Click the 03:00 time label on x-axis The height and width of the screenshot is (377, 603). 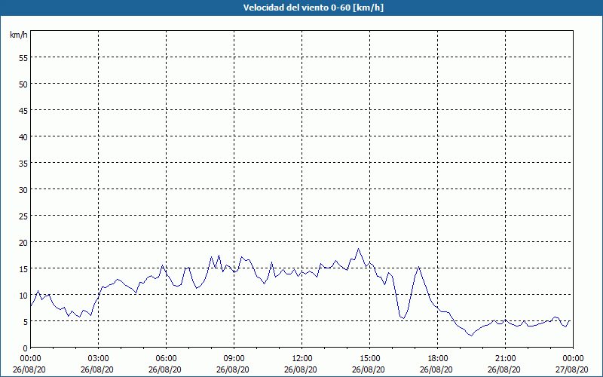pos(99,359)
